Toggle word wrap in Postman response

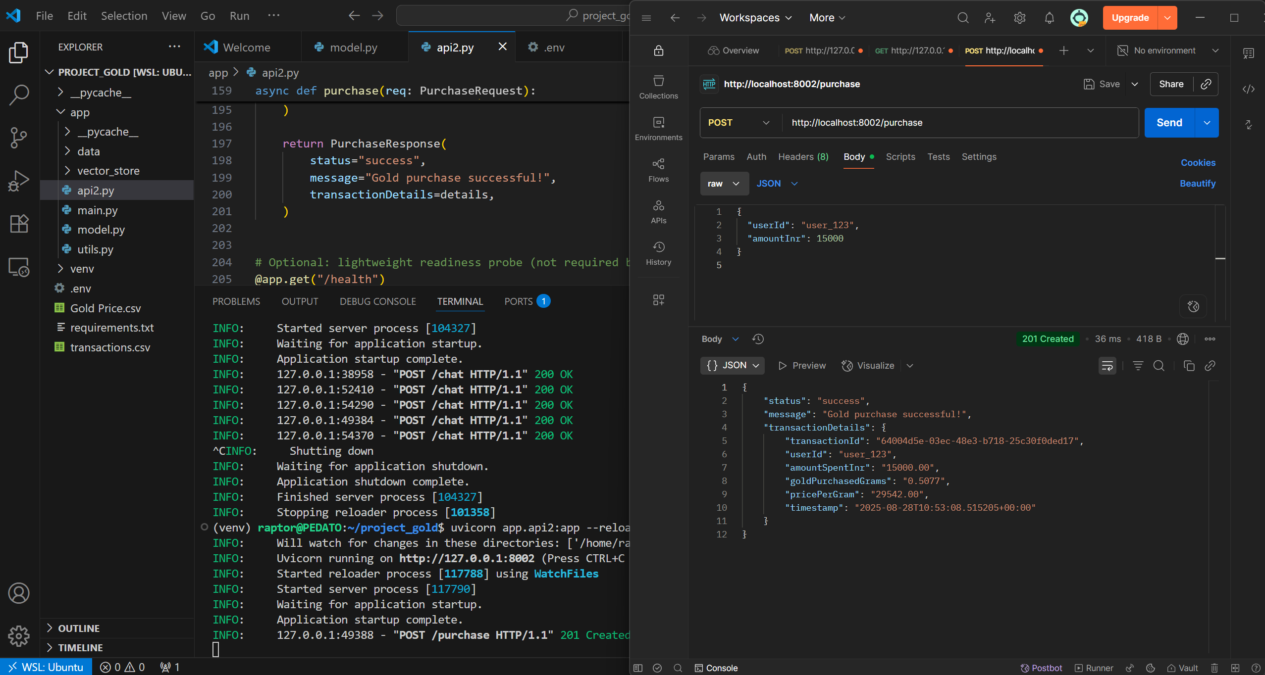1107,366
